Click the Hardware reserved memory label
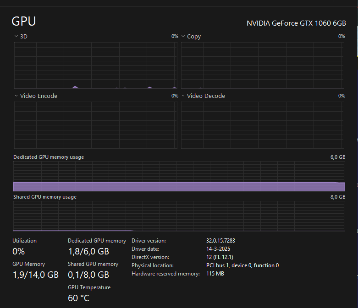358x308 pixels. click(165, 274)
